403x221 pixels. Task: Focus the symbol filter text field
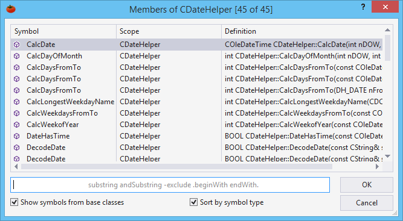pyautogui.click(x=170, y=185)
